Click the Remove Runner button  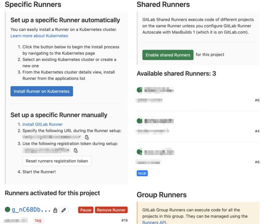[111, 210]
